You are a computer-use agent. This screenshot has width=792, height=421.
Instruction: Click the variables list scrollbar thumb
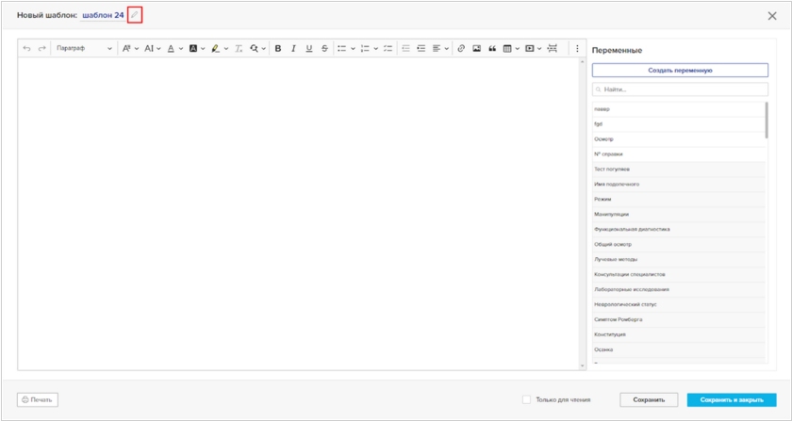pyautogui.click(x=767, y=121)
